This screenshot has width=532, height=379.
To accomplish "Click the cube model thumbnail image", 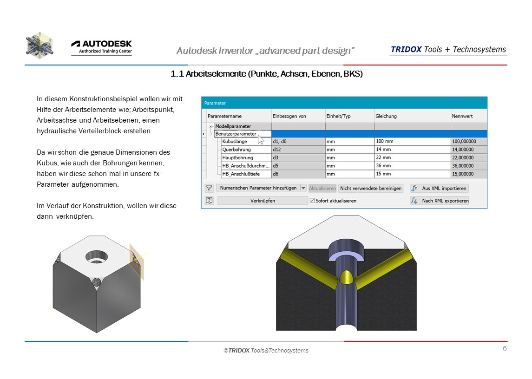I will pyautogui.click(x=97, y=283).
